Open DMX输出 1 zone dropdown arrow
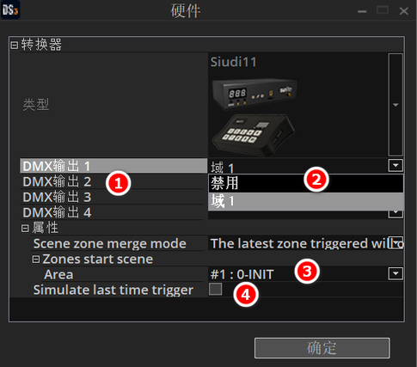Image resolution: width=417 pixels, height=367 pixels. 396,165
